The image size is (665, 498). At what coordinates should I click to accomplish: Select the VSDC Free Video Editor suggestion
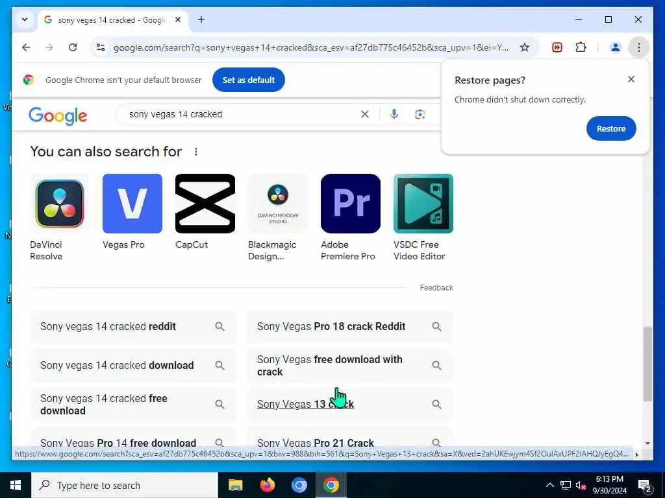pos(423,218)
